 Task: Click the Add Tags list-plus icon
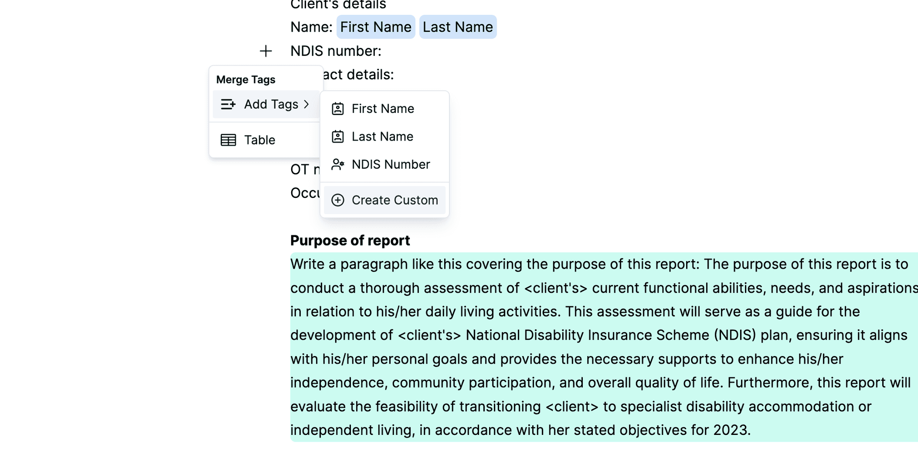tap(228, 104)
